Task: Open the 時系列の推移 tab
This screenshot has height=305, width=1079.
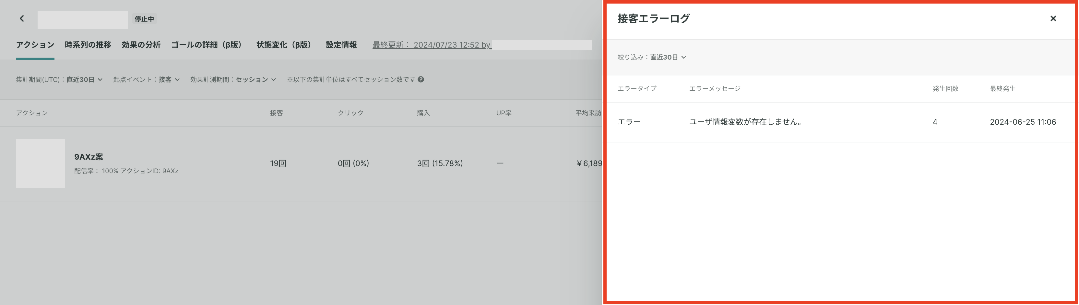Action: tap(88, 45)
